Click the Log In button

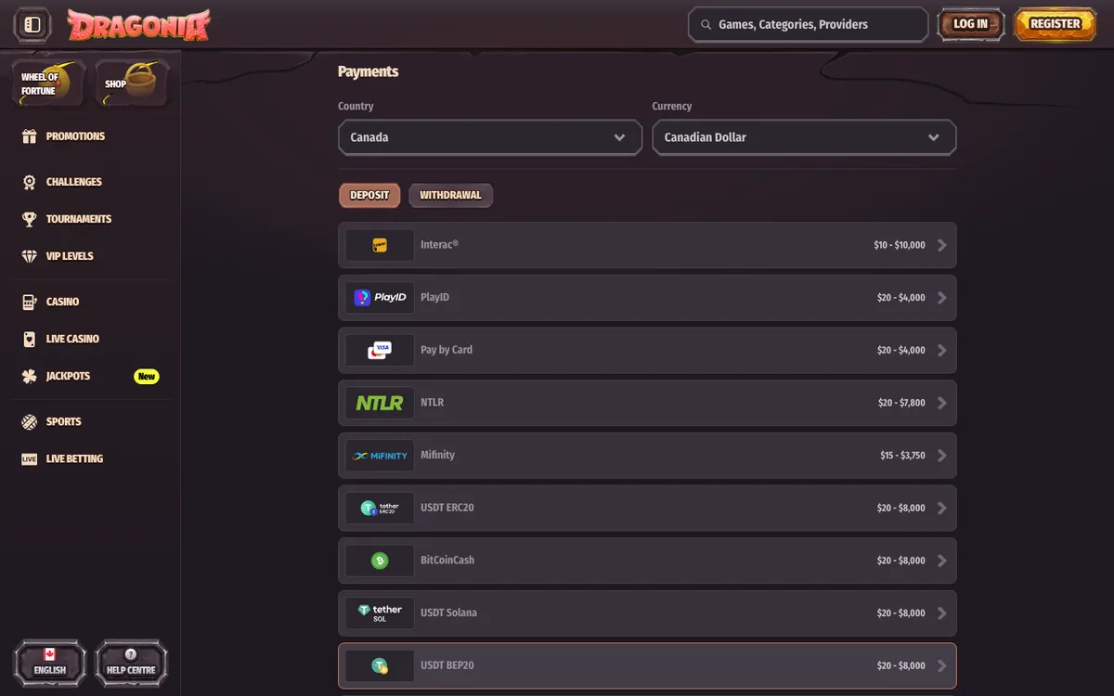971,24
